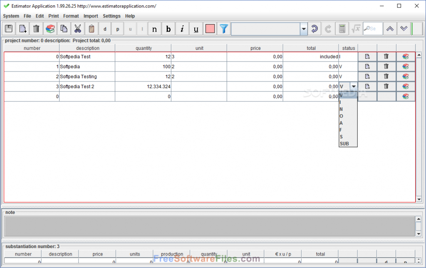
Task: Click the undo arrow icon
Action: tap(315, 28)
